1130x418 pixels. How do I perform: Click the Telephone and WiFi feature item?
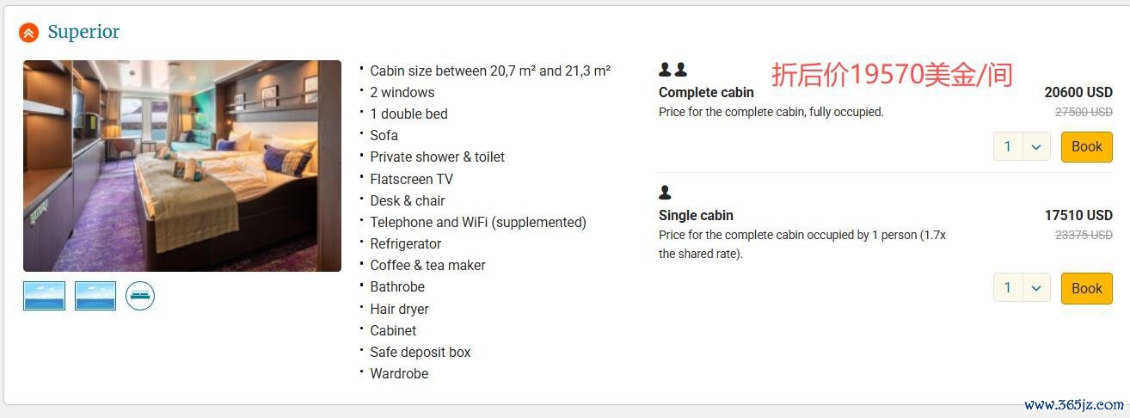pos(478,222)
